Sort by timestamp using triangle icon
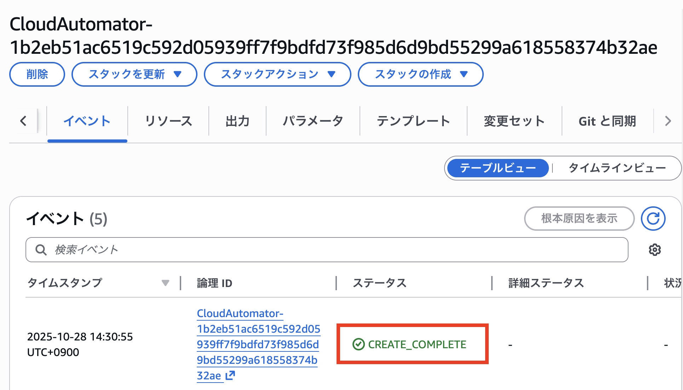The height and width of the screenshot is (390, 683). [x=165, y=283]
